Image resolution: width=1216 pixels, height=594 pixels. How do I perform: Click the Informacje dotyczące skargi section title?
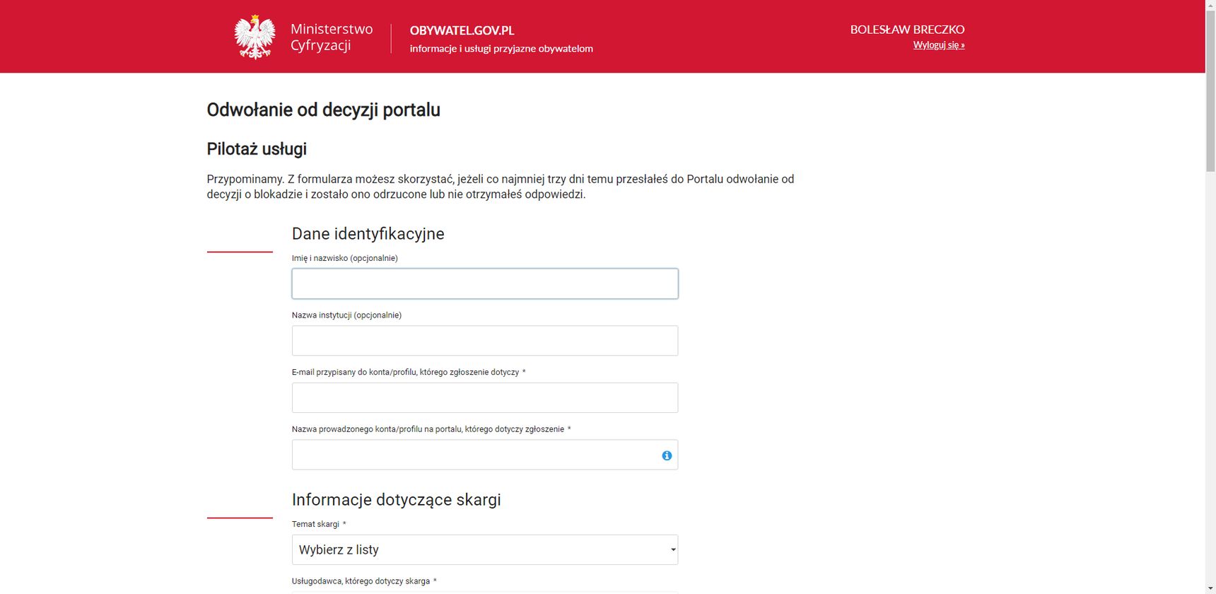coord(396,500)
